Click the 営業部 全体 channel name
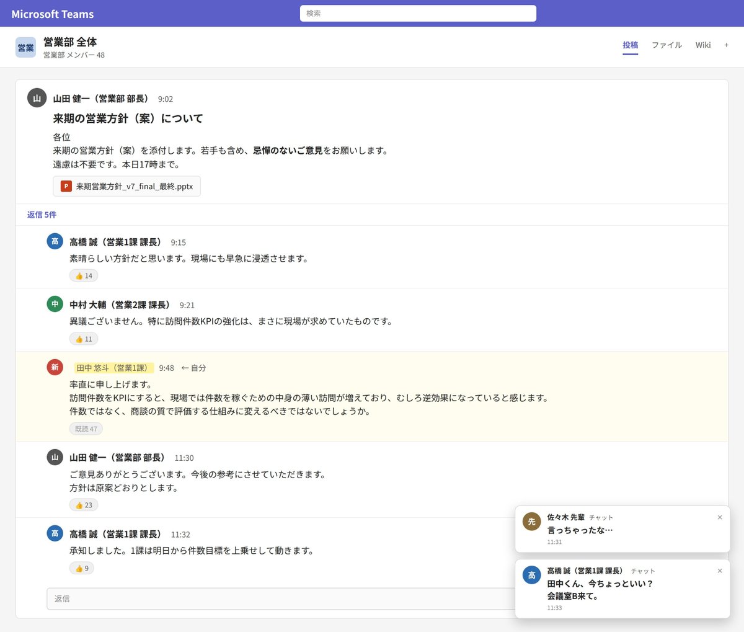 [x=70, y=42]
